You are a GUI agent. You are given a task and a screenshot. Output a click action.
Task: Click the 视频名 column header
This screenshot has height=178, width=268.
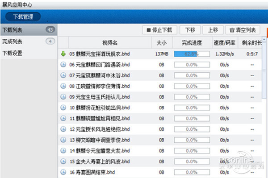click(110, 43)
